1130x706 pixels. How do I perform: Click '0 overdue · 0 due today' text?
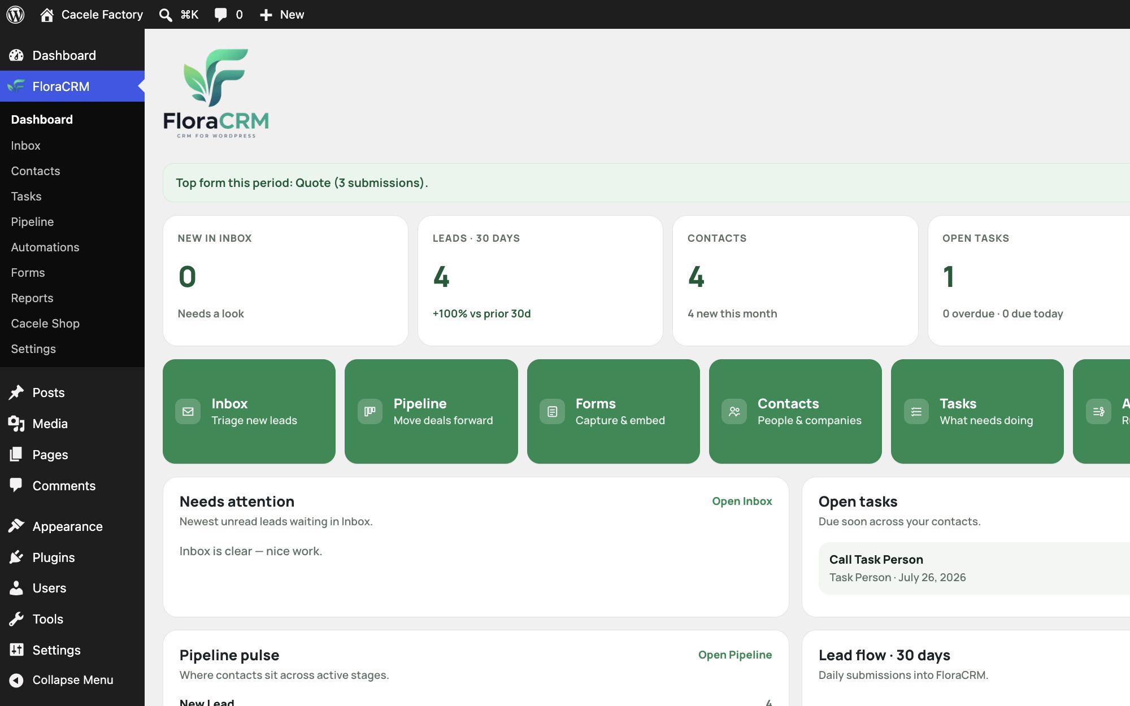[1003, 313]
